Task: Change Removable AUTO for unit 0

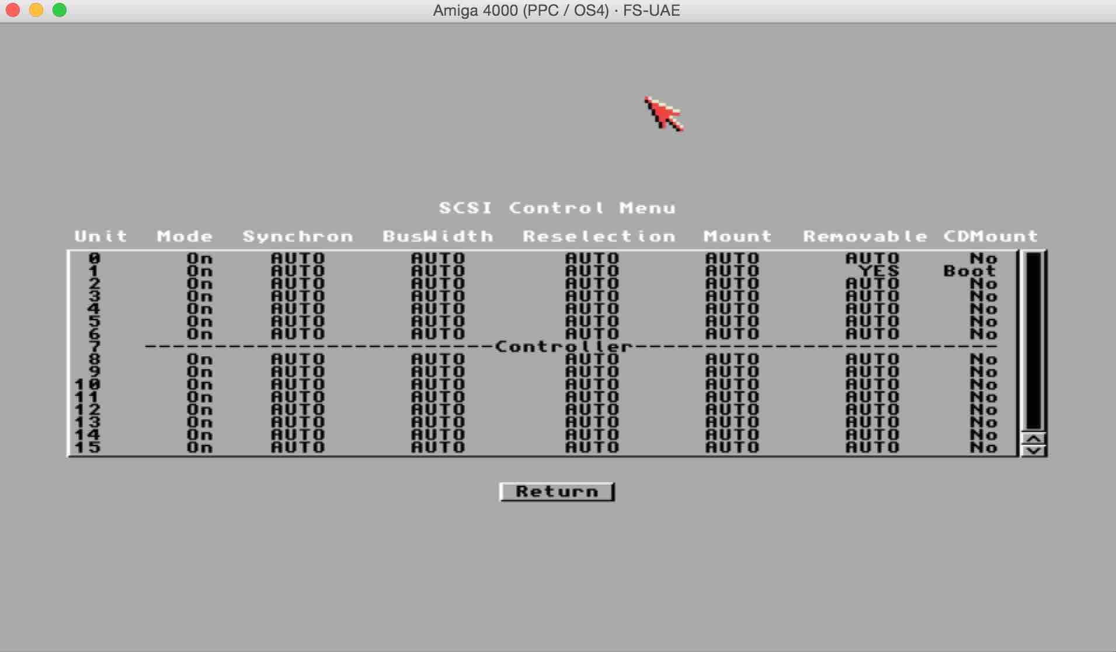Action: pos(872,258)
